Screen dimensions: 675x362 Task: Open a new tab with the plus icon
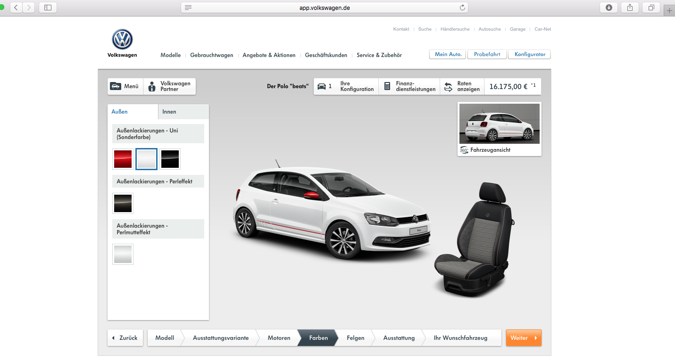coord(669,10)
